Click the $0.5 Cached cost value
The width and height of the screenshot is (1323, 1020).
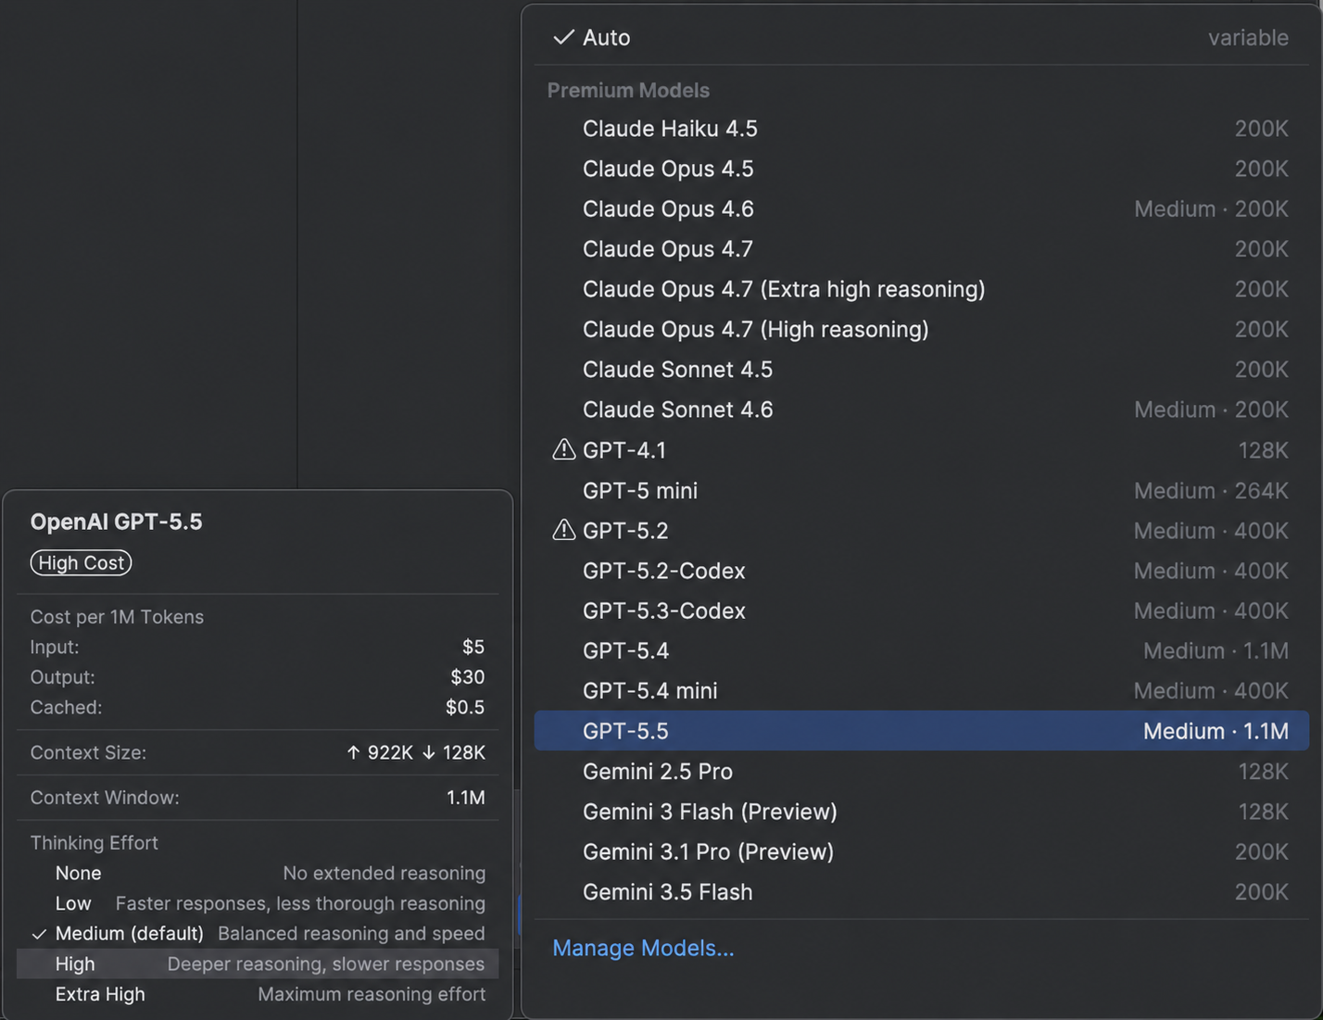(465, 708)
